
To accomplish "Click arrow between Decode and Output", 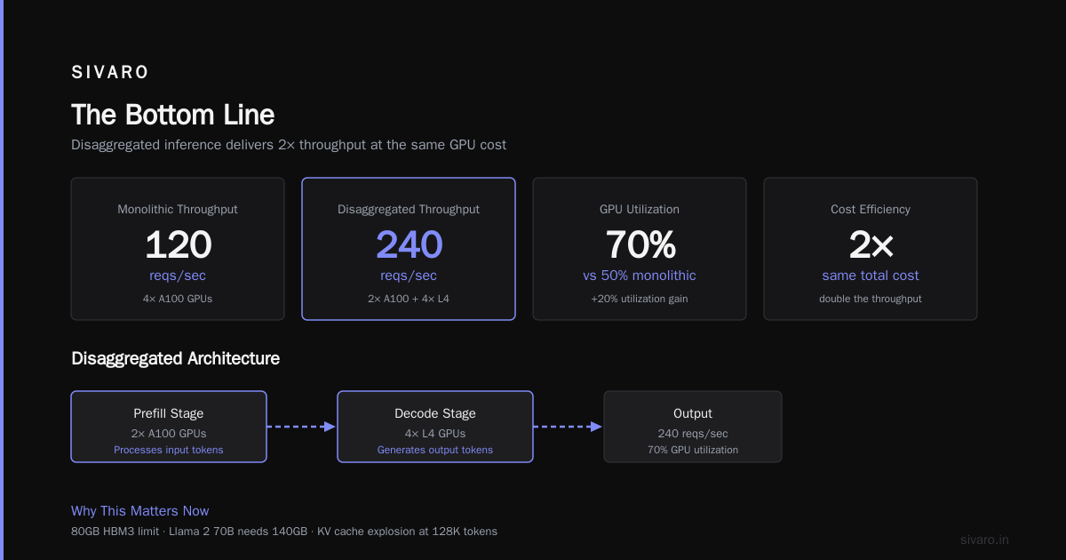I will coord(569,427).
